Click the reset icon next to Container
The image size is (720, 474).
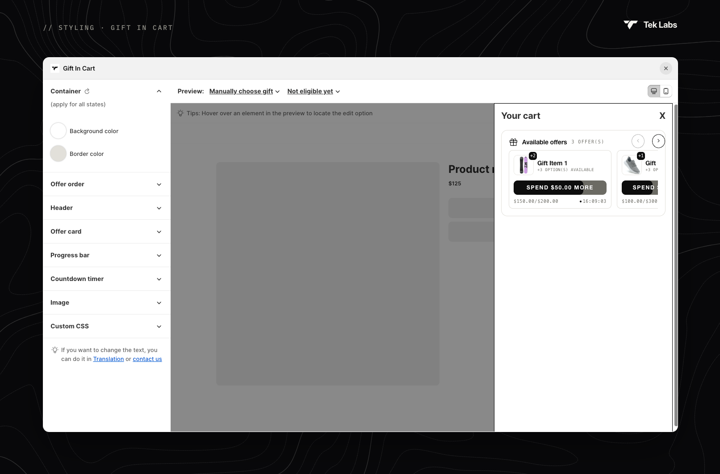coord(87,91)
